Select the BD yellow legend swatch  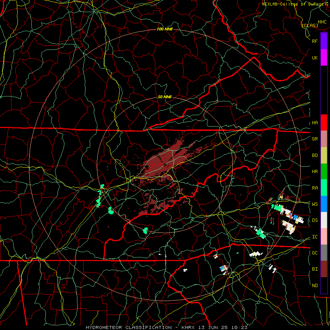pyautogui.click(x=324, y=155)
